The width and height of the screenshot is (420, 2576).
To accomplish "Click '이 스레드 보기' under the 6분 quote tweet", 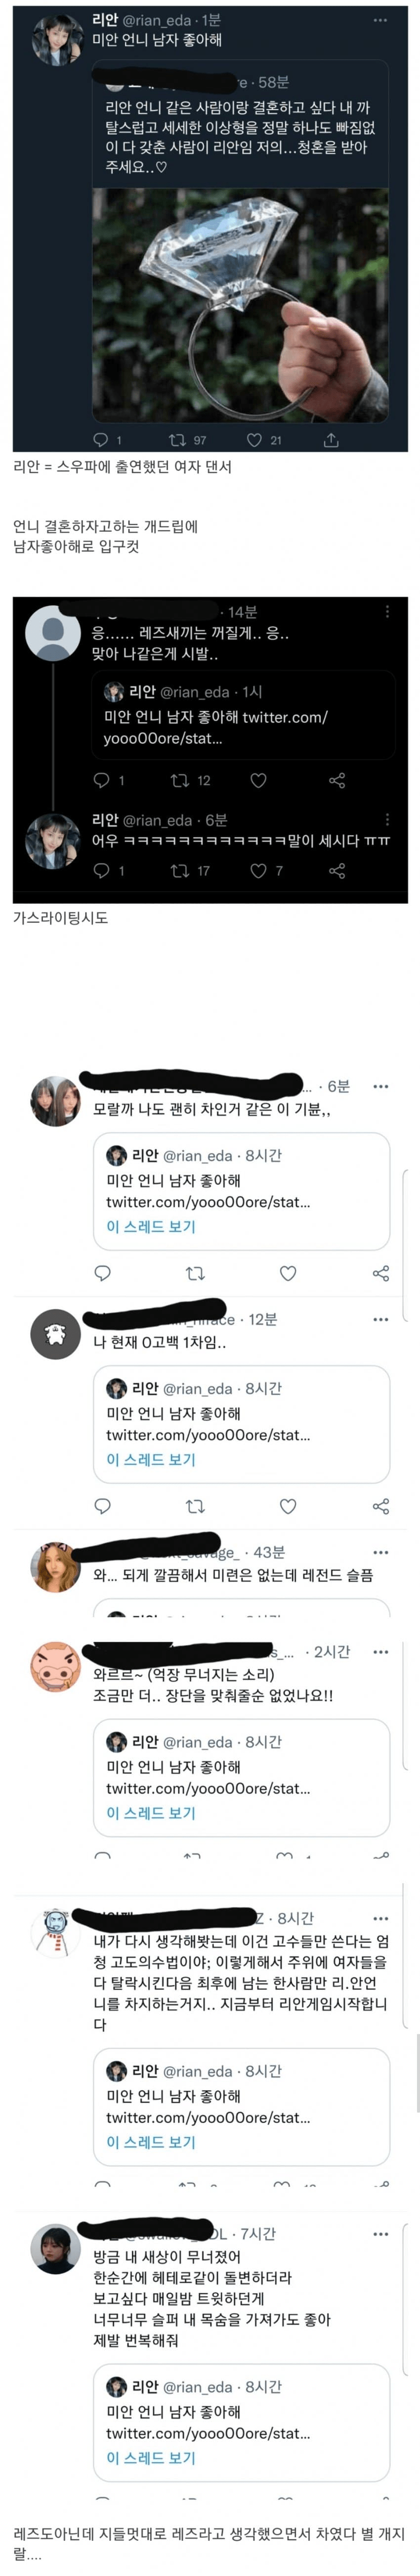I will pos(151,1226).
